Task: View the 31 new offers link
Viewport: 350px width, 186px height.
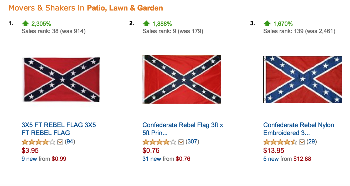Action: (152, 159)
